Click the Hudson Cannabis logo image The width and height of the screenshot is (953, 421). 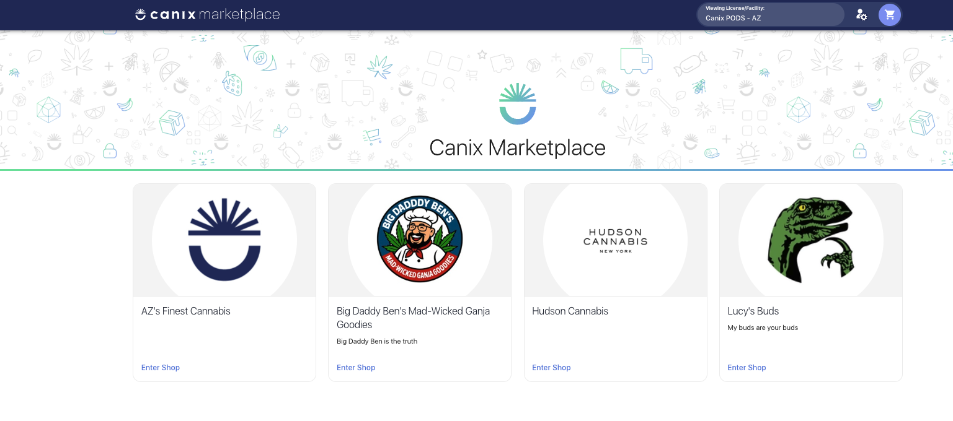coord(615,240)
